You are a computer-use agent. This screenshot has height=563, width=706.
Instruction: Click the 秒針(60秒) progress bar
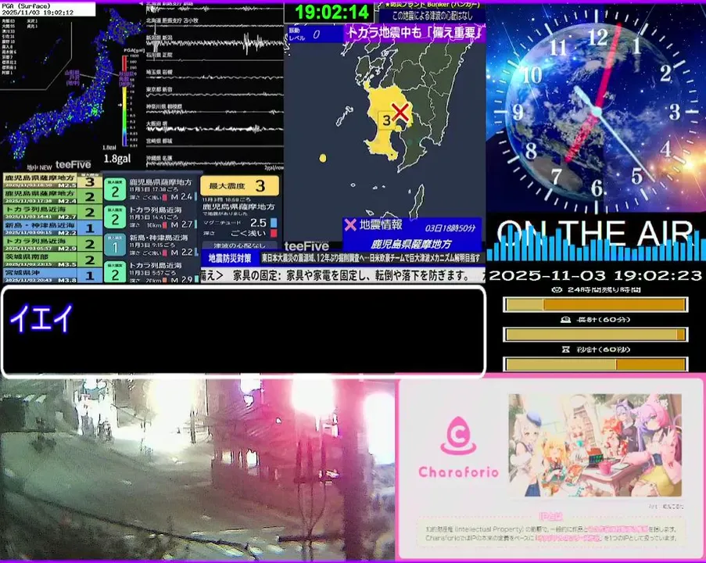point(595,364)
